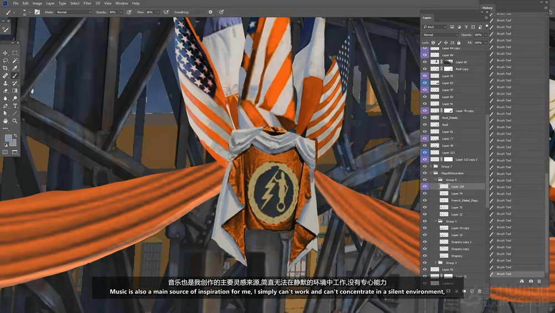Toggle pressure for opacity button

(129, 12)
